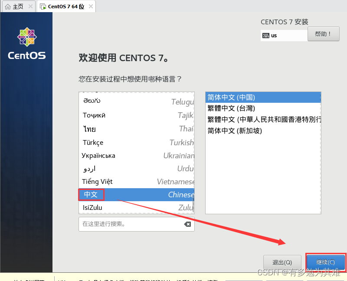Select 中文 Chinese language row

[136, 195]
